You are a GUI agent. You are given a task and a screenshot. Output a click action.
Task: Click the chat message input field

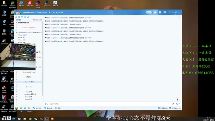pos(110,104)
